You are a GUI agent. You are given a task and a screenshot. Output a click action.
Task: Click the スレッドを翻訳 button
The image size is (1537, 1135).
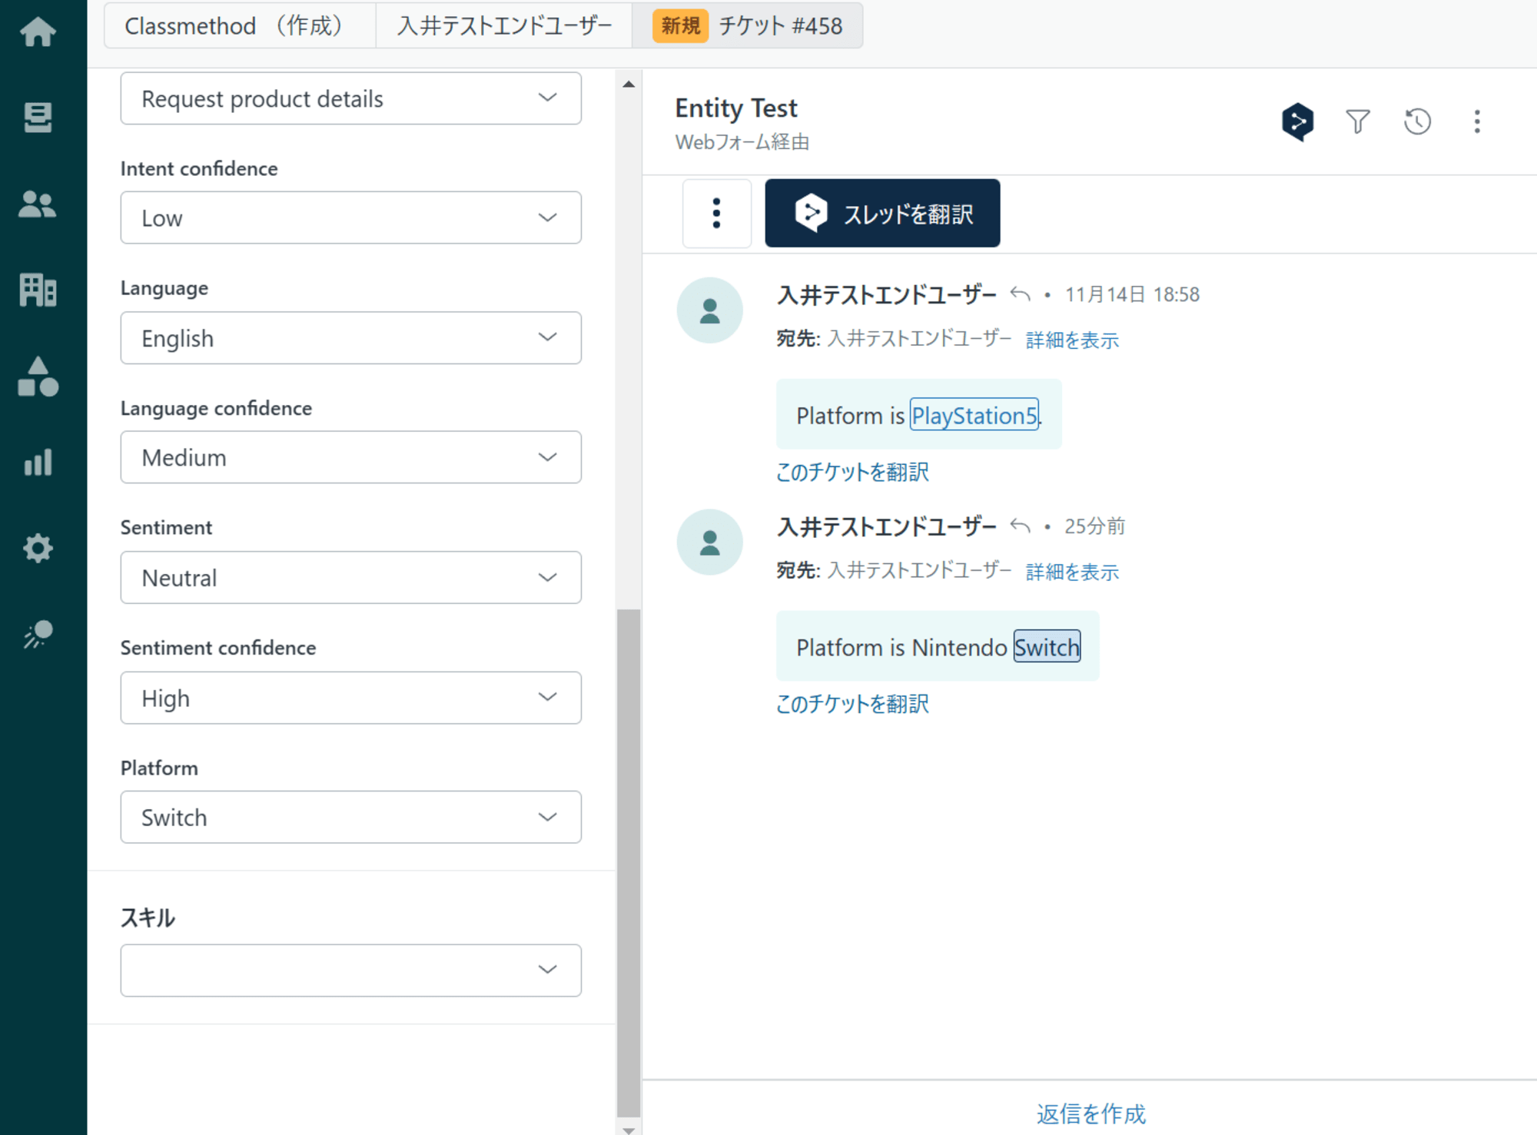pyautogui.click(x=882, y=213)
